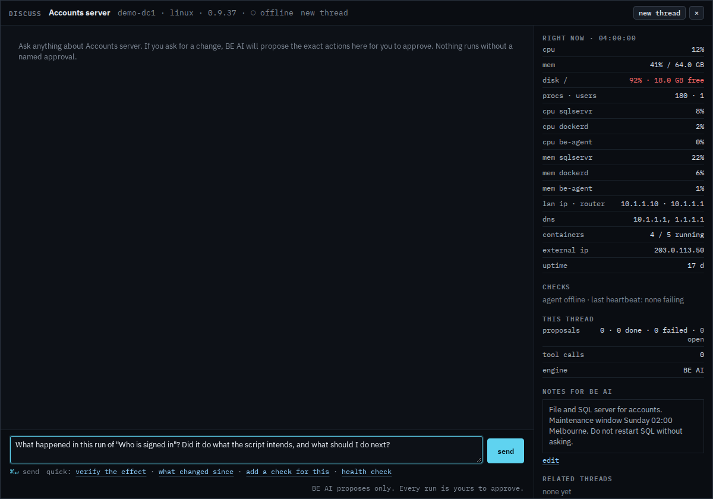Click the dns 10.1.1.1, 1.1.1.1 value

(668, 219)
